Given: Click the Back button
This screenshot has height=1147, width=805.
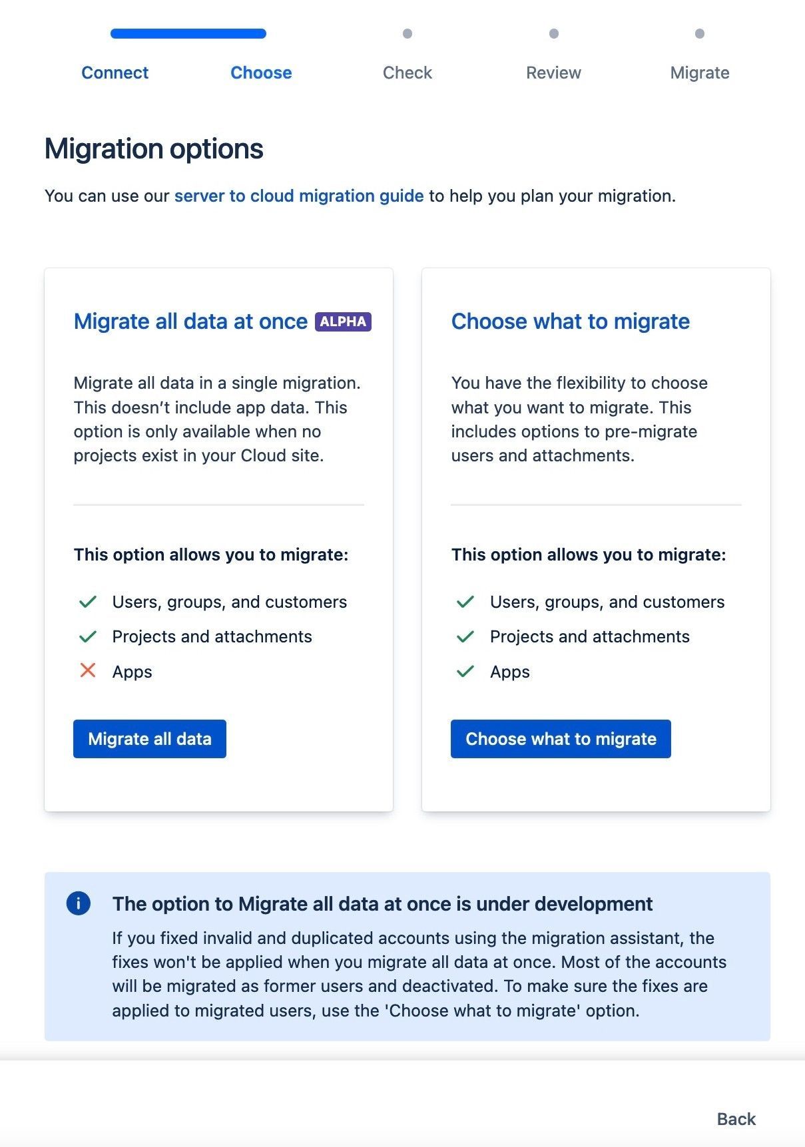Looking at the screenshot, I should [x=735, y=1118].
